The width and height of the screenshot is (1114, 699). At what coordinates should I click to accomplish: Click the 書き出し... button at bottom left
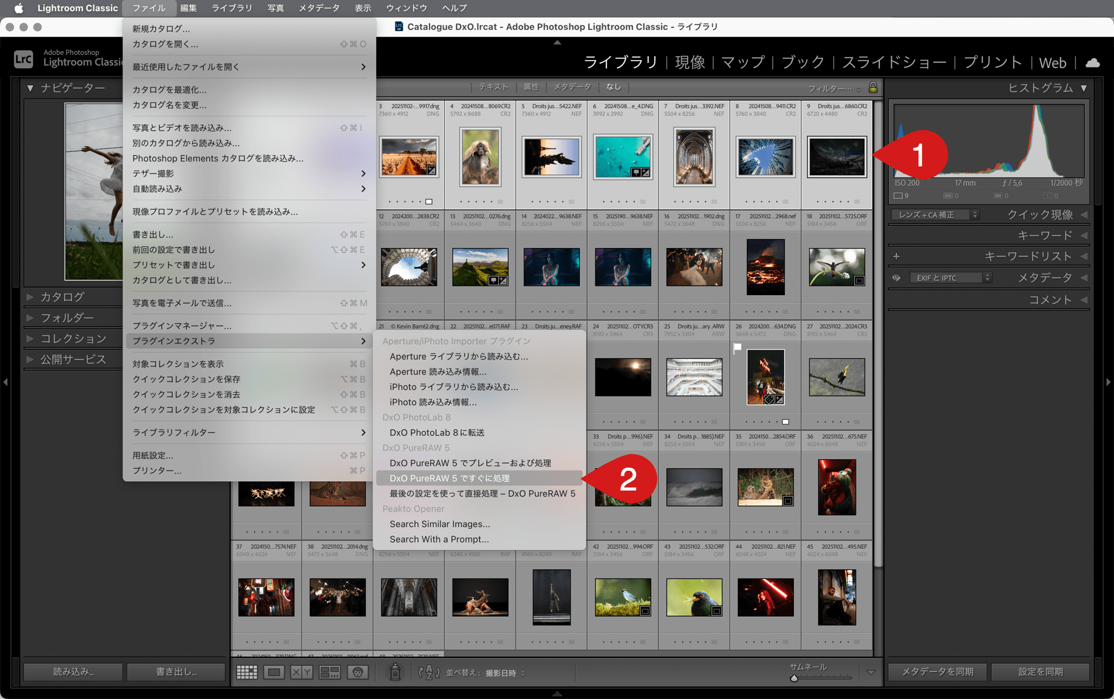pyautogui.click(x=176, y=672)
